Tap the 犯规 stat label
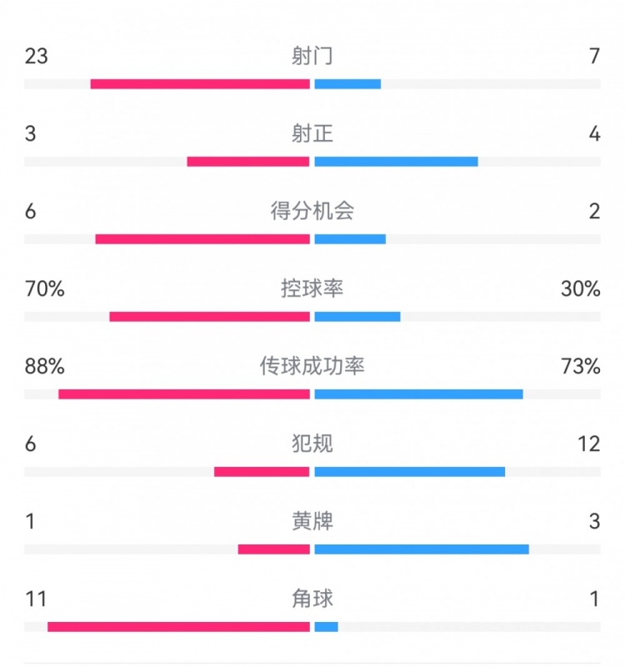Screen dimensions: 625x667 (312, 444)
